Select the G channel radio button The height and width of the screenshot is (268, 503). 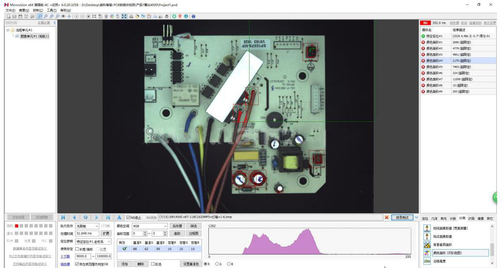pos(217,264)
